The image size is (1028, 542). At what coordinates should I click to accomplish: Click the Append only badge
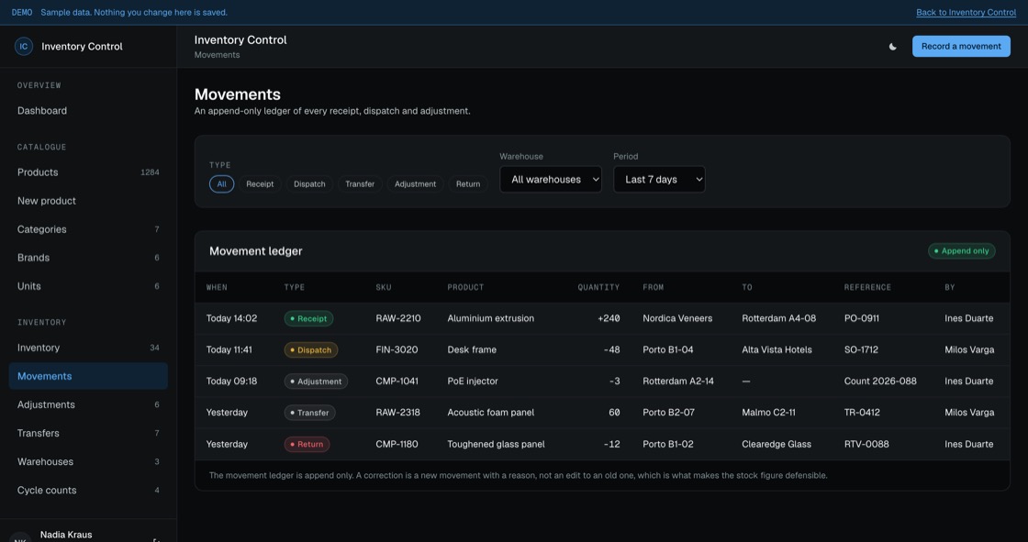[961, 251]
